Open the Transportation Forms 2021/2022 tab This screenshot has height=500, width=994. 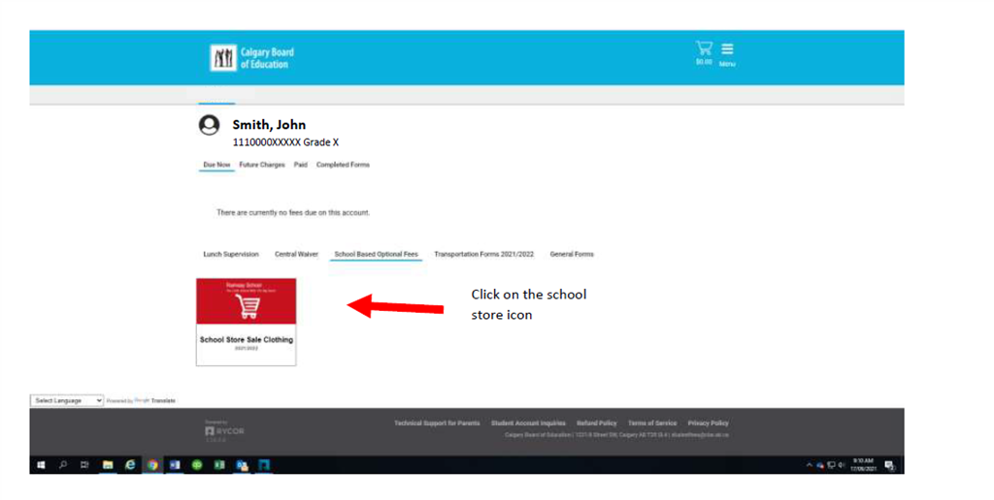point(483,254)
